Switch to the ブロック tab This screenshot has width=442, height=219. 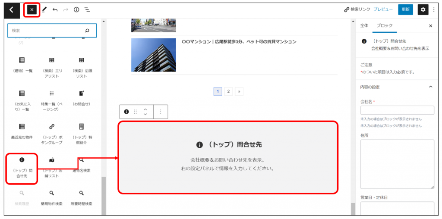(385, 26)
